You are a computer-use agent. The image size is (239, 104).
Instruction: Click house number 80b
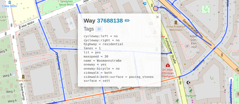pyautogui.click(x=39, y=65)
